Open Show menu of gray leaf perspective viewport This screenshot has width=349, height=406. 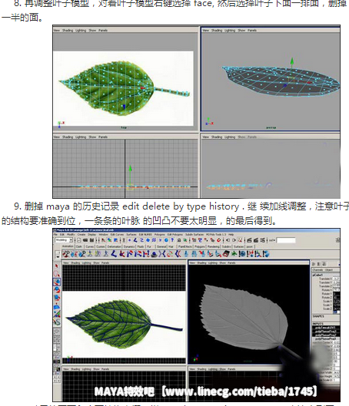pyautogui.click(x=223, y=262)
